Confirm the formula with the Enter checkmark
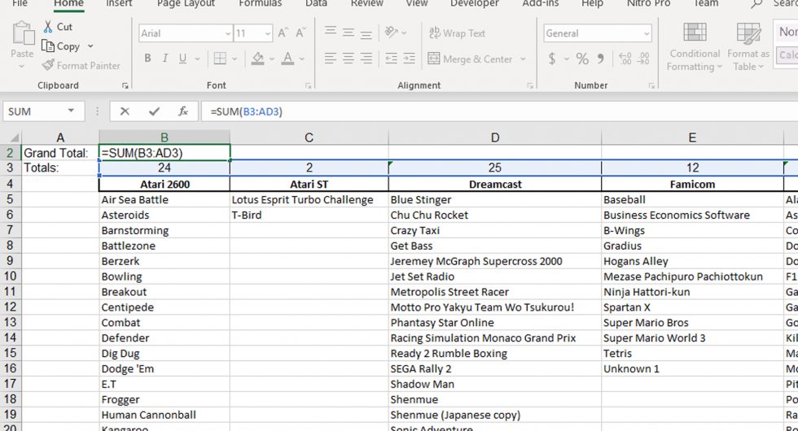Image resolution: width=798 pixels, height=431 pixels. (154, 111)
